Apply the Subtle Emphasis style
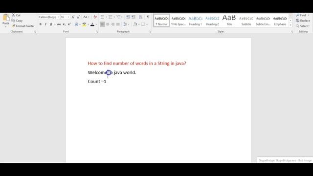The image size is (313, 176). (263, 21)
